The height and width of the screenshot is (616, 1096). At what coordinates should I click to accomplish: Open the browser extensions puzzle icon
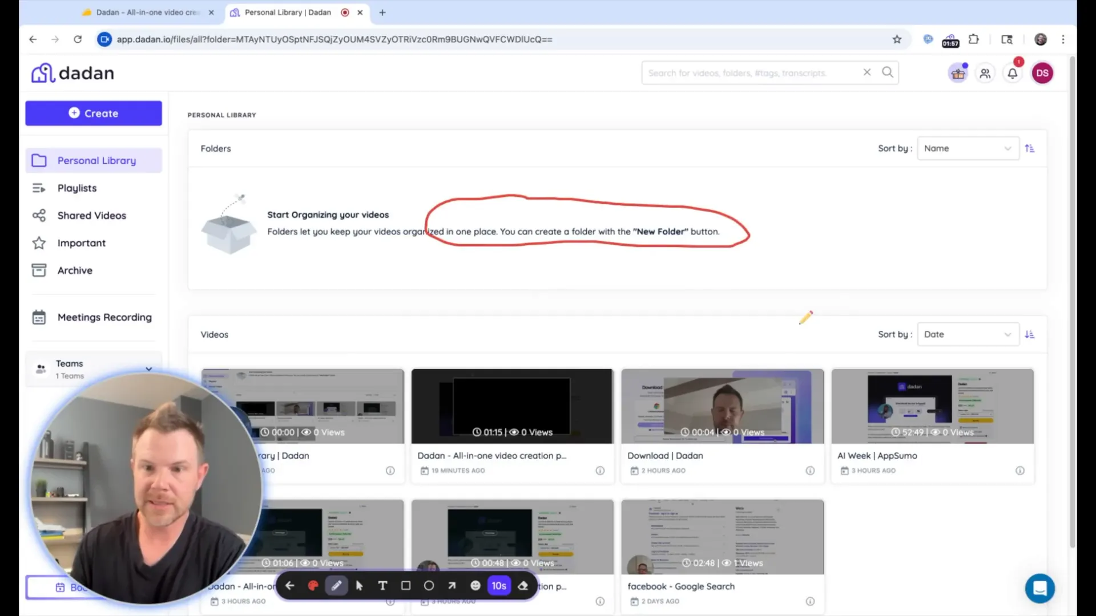point(974,39)
